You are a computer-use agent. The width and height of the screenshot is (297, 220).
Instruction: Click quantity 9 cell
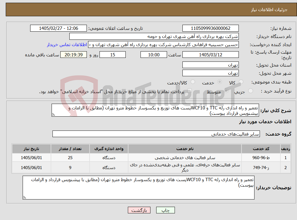coord(70,168)
